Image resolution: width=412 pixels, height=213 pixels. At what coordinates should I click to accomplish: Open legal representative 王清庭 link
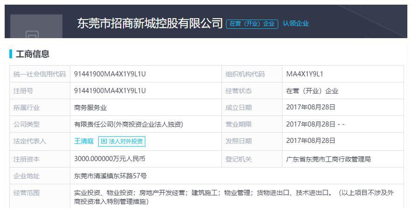click(x=84, y=141)
